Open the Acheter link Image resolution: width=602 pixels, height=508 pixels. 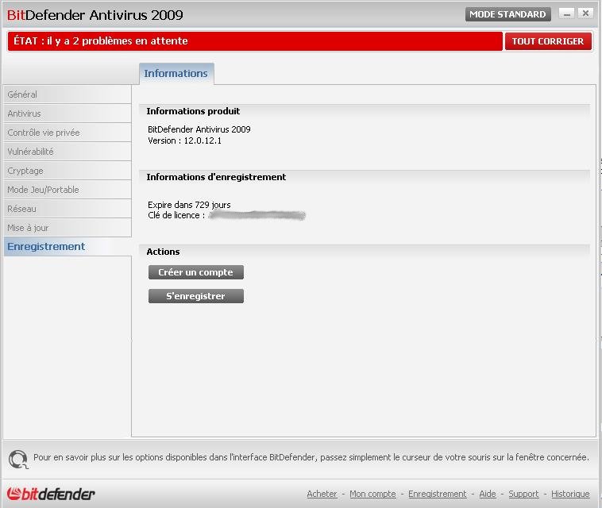pos(322,494)
